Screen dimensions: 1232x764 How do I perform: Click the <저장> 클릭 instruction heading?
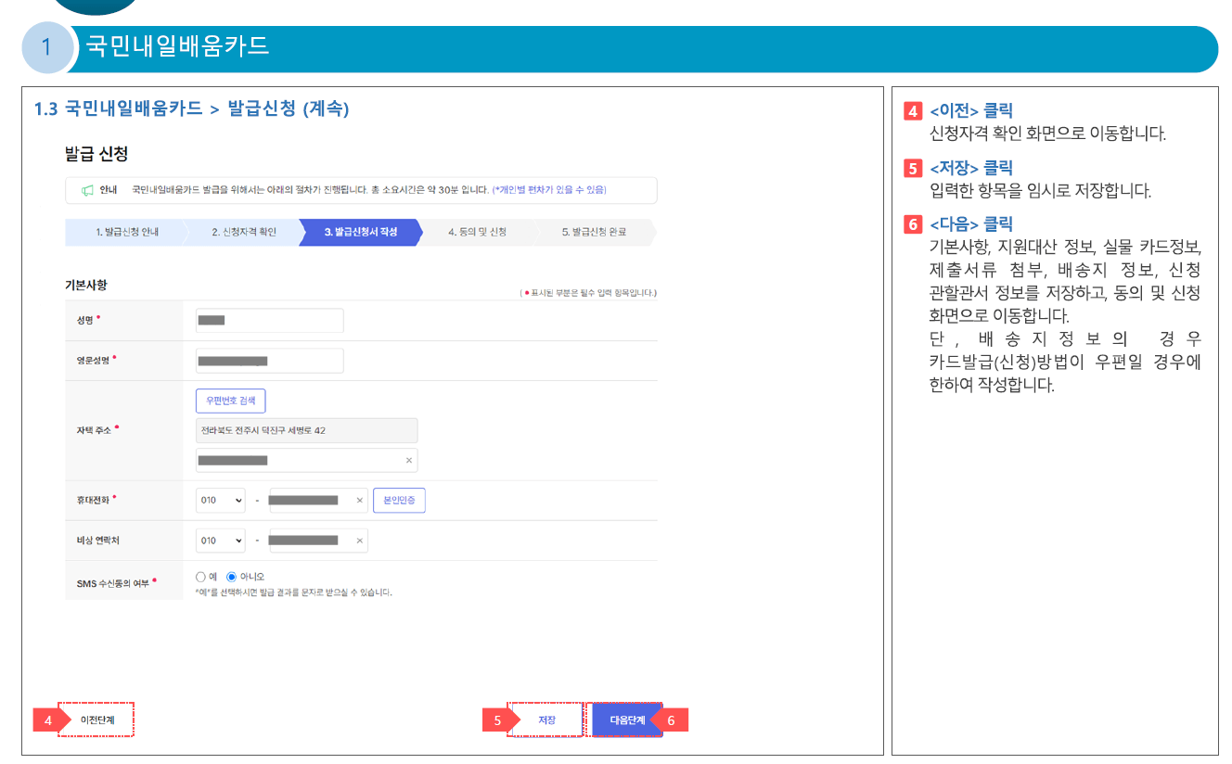pos(971,168)
